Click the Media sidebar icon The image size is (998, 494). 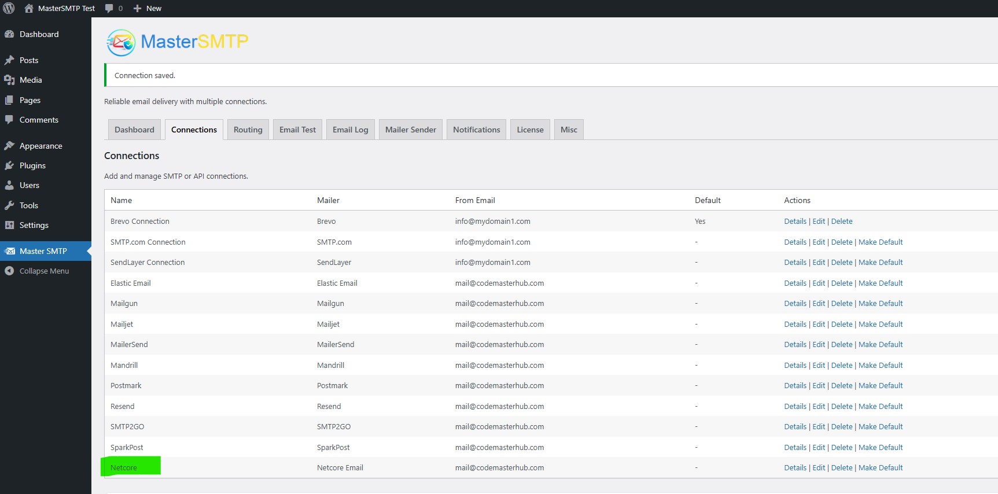[9, 80]
